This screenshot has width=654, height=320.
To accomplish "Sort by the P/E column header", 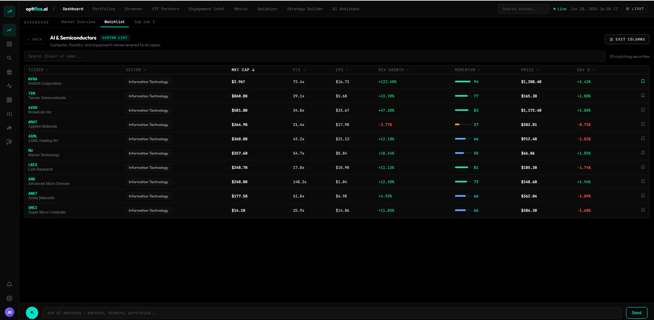I will click(x=299, y=70).
